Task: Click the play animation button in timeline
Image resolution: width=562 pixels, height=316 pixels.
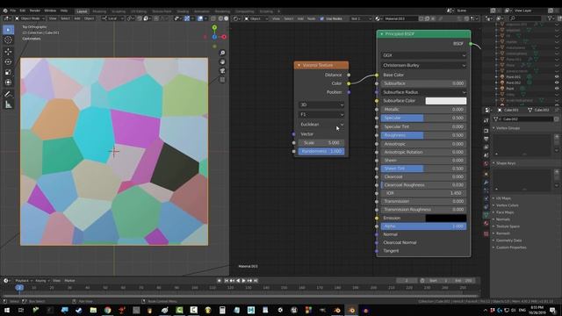Action: click(244, 281)
